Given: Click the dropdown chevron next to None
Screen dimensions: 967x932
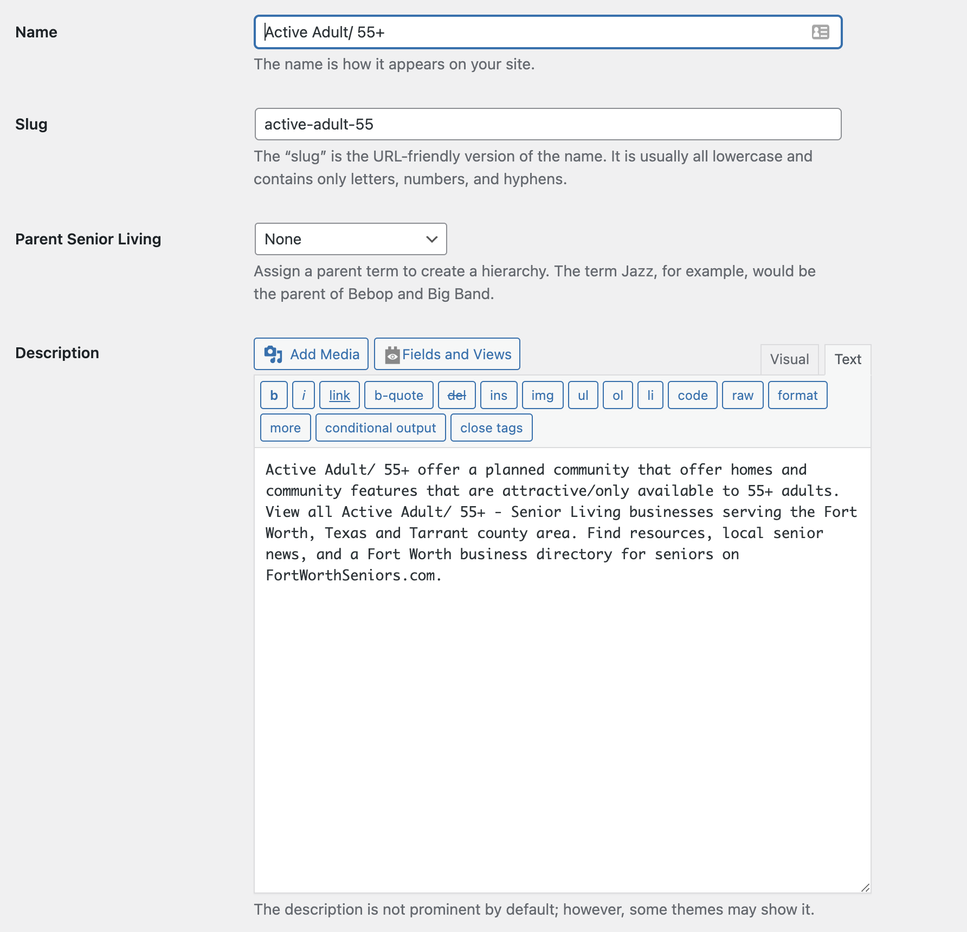Looking at the screenshot, I should 431,239.
